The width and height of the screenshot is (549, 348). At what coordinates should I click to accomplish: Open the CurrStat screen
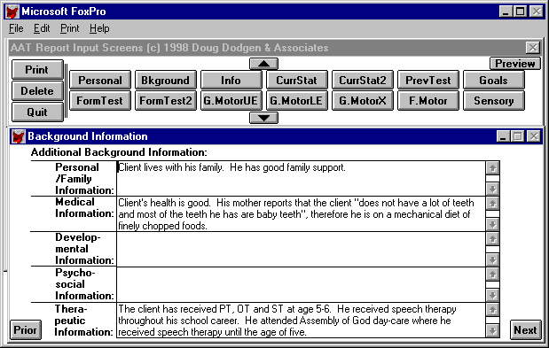tap(297, 80)
